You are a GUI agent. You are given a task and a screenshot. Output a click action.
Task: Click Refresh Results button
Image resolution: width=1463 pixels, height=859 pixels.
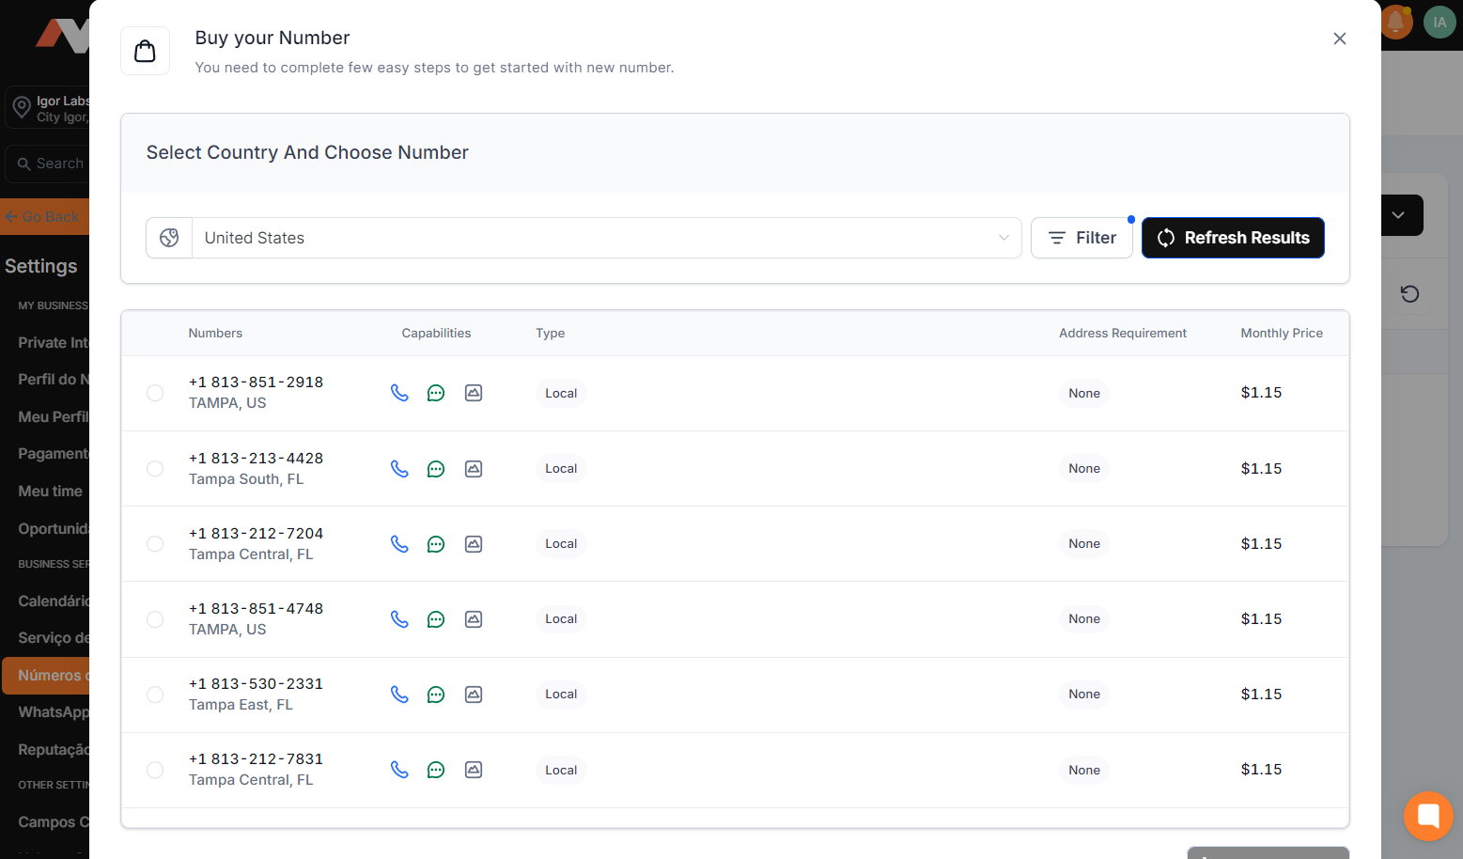click(1232, 238)
